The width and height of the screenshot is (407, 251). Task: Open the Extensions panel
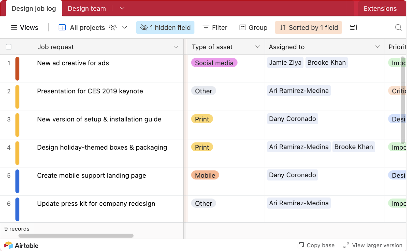(380, 8)
